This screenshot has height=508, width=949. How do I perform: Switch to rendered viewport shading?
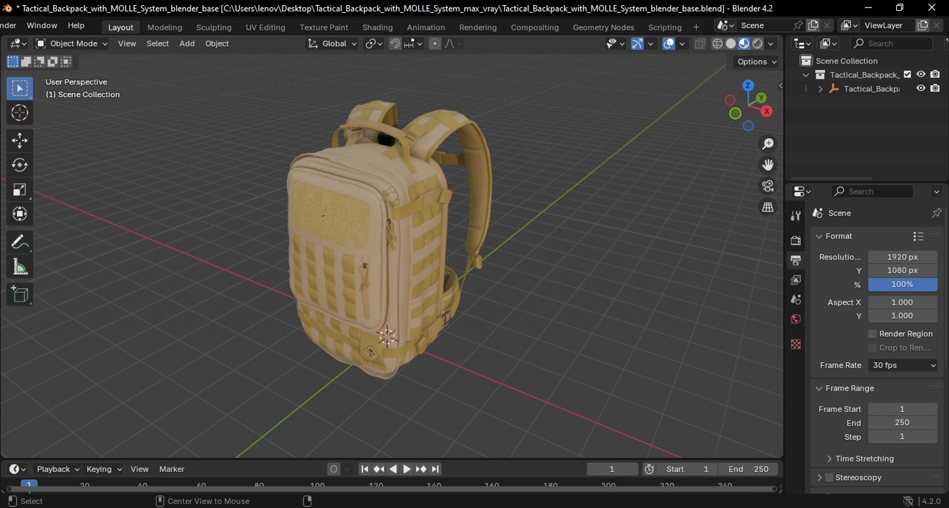pyautogui.click(x=757, y=43)
